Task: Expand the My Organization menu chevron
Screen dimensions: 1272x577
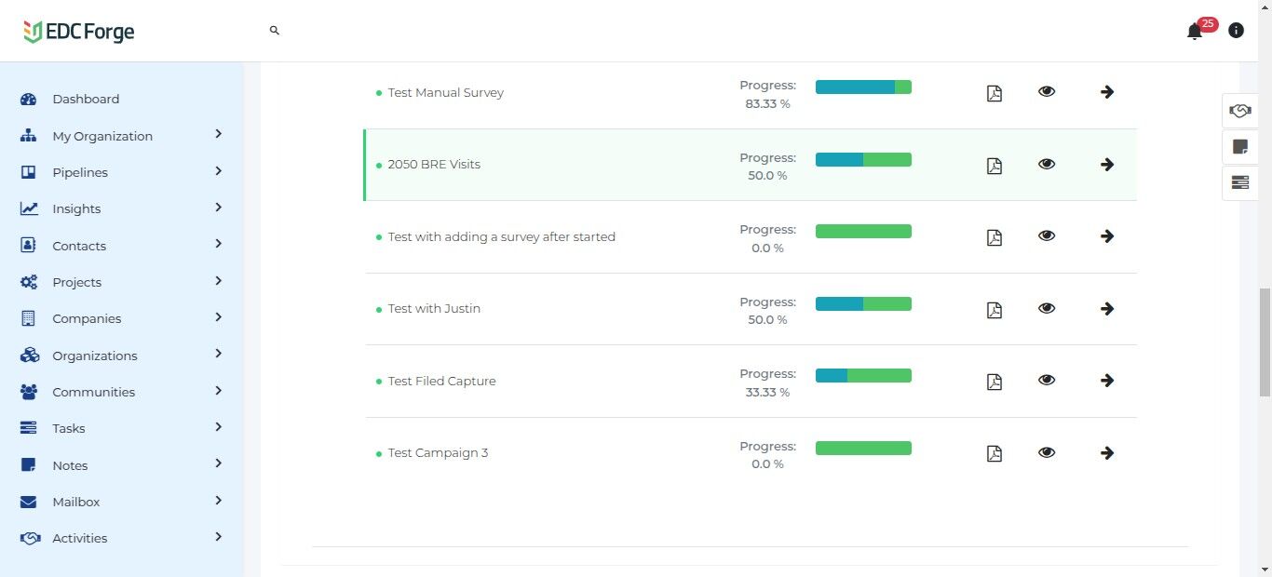Action: (x=218, y=134)
